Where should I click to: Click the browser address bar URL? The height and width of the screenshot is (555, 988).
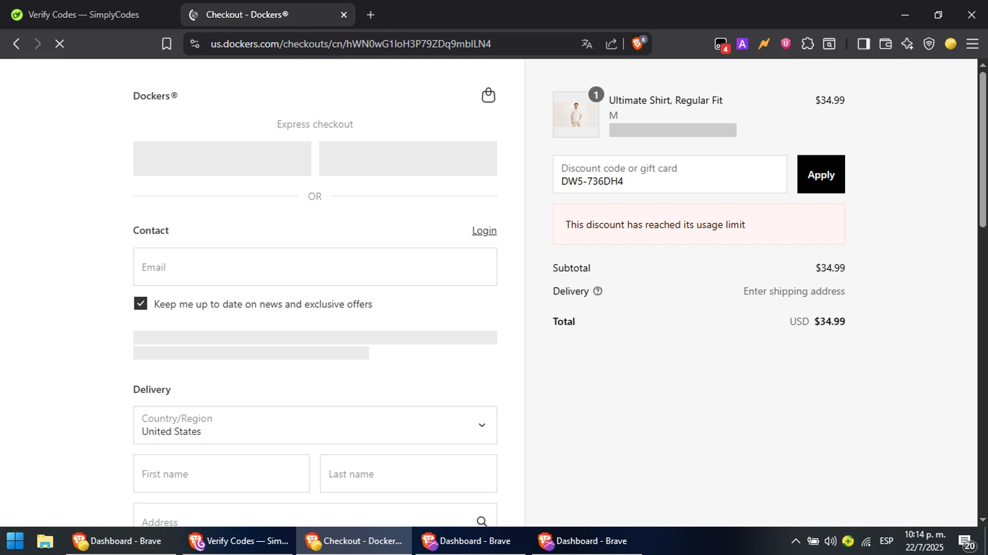[351, 44]
